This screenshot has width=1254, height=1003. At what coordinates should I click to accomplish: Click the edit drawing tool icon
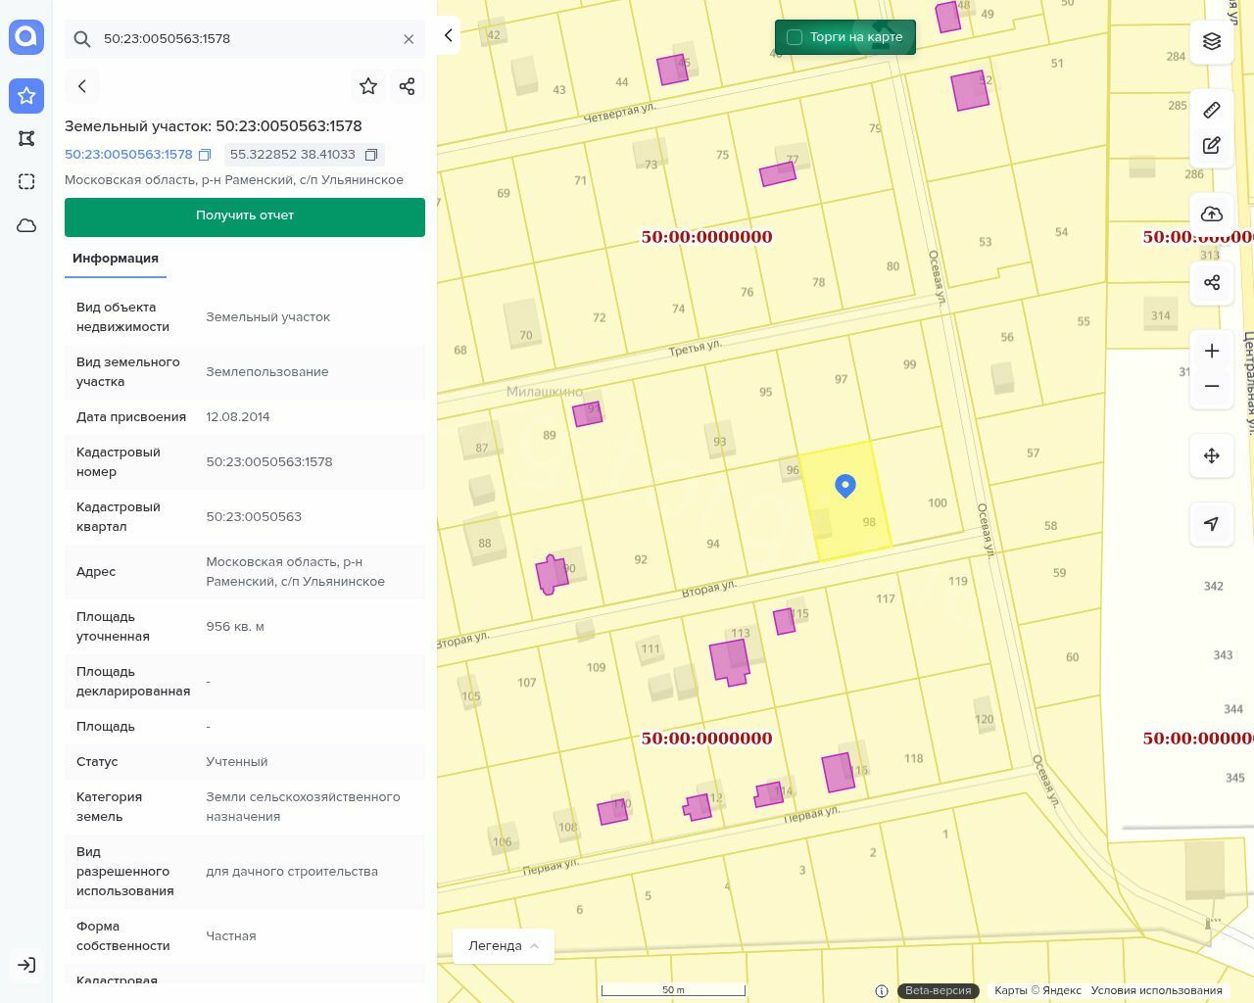click(x=1212, y=146)
